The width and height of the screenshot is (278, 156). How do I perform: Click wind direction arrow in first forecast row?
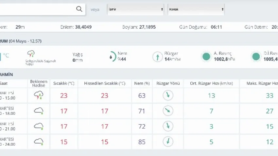(168, 95)
